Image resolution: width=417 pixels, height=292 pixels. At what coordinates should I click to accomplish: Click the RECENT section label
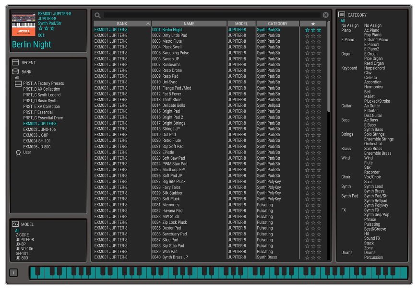coord(28,63)
